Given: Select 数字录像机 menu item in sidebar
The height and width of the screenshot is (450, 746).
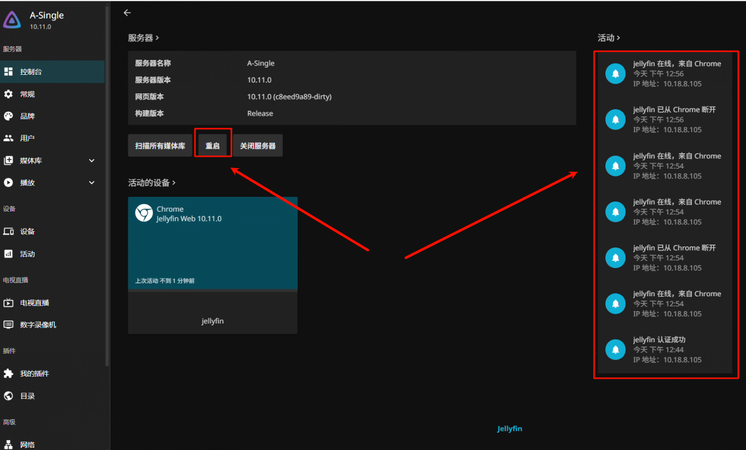Looking at the screenshot, I should click(x=52, y=325).
